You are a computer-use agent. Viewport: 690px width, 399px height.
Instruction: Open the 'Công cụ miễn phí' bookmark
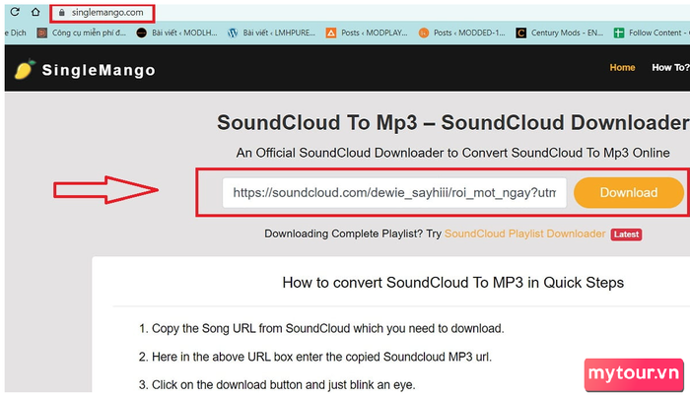pos(82,33)
